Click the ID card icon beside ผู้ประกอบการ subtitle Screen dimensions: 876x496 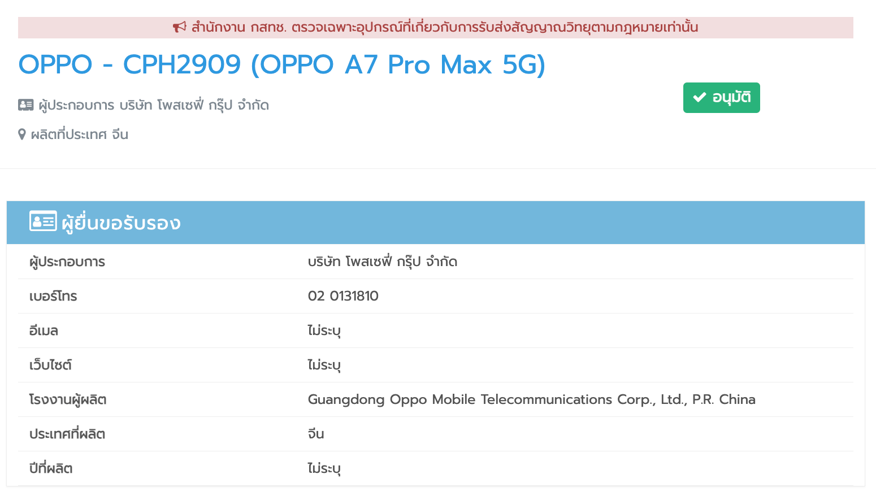click(26, 105)
